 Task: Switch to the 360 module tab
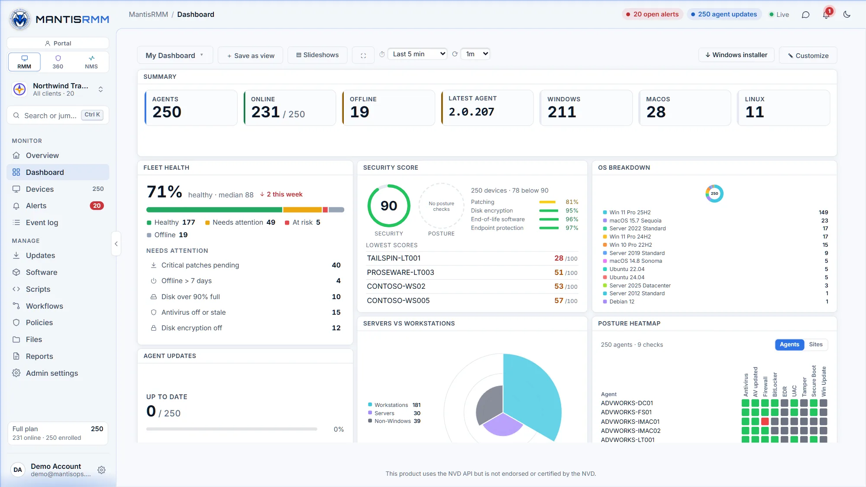[58, 62]
